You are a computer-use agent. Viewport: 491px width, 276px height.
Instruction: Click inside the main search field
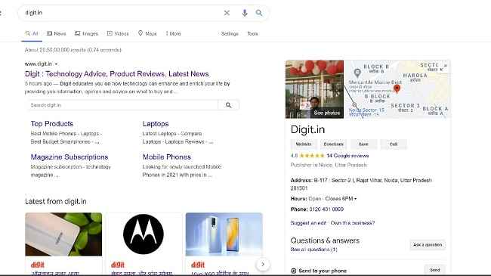click(122, 13)
